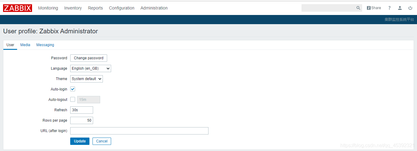
Task: Open help via question mark icon
Action: [390, 8]
